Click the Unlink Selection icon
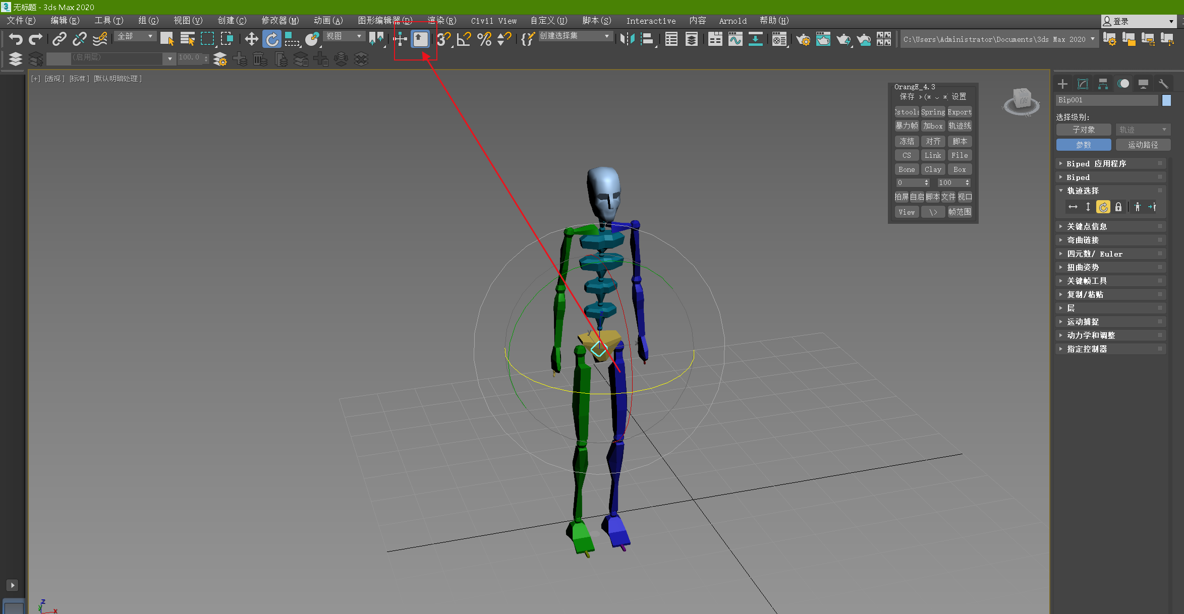The height and width of the screenshot is (614, 1184). point(80,39)
